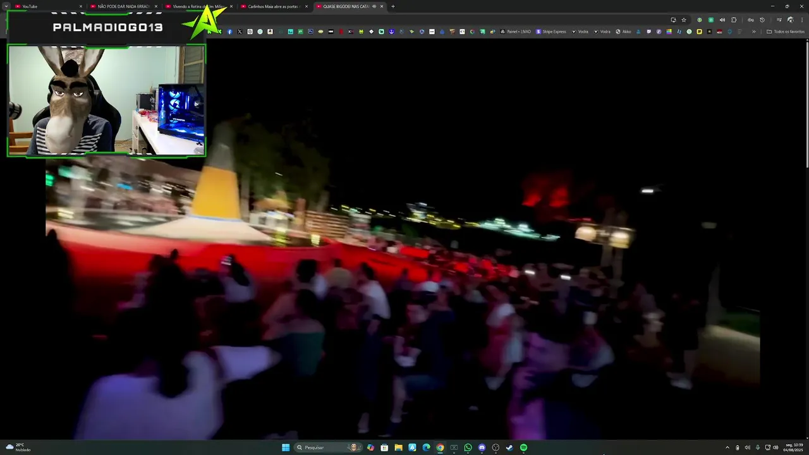Open the 'Stripe Express' bookmark
The image size is (809, 455).
(551, 32)
